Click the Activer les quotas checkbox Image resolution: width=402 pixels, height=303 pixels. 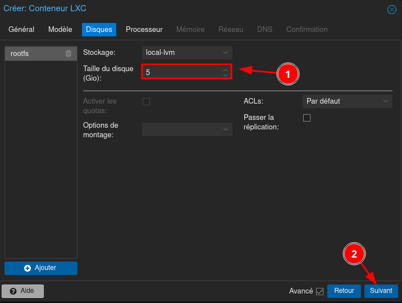coord(146,101)
